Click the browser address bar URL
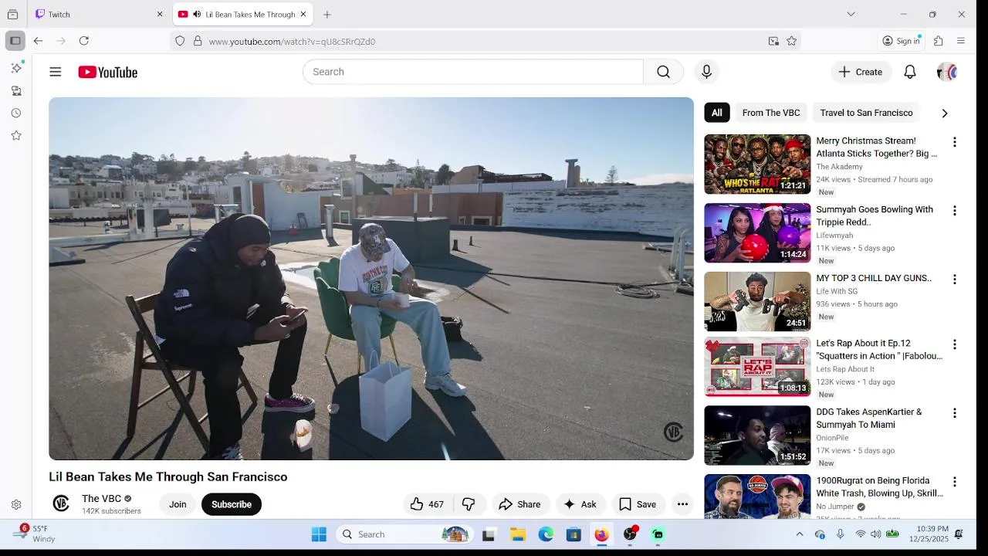 tap(292, 42)
